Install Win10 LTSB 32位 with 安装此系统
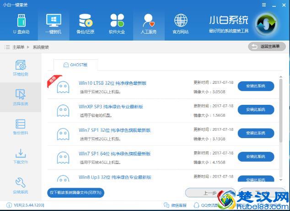 click(x=256, y=86)
